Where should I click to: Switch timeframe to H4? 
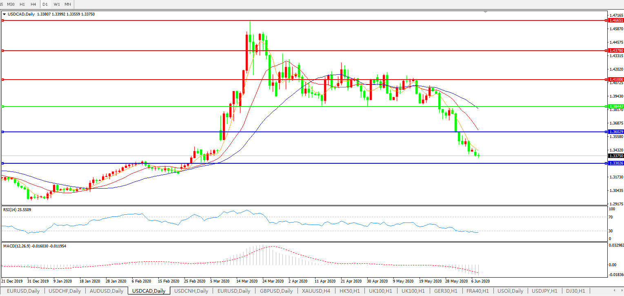tap(33, 4)
